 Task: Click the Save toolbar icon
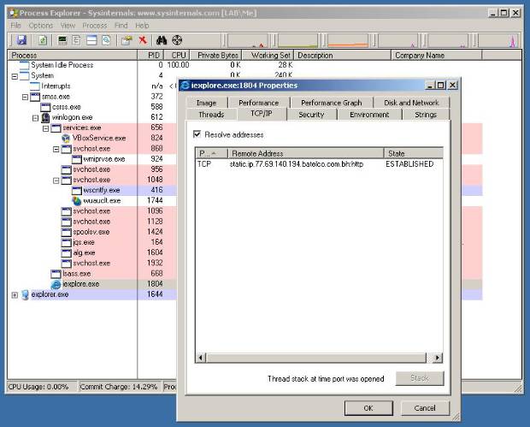21,40
